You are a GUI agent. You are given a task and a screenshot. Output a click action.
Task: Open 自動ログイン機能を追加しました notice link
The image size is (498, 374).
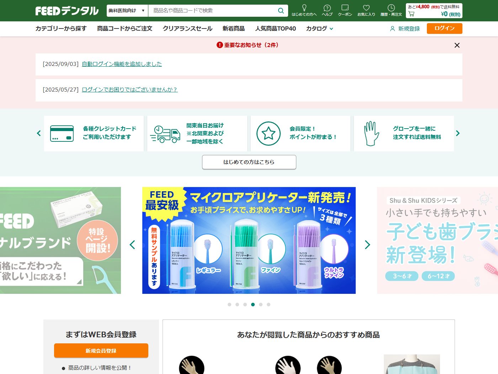tap(122, 64)
